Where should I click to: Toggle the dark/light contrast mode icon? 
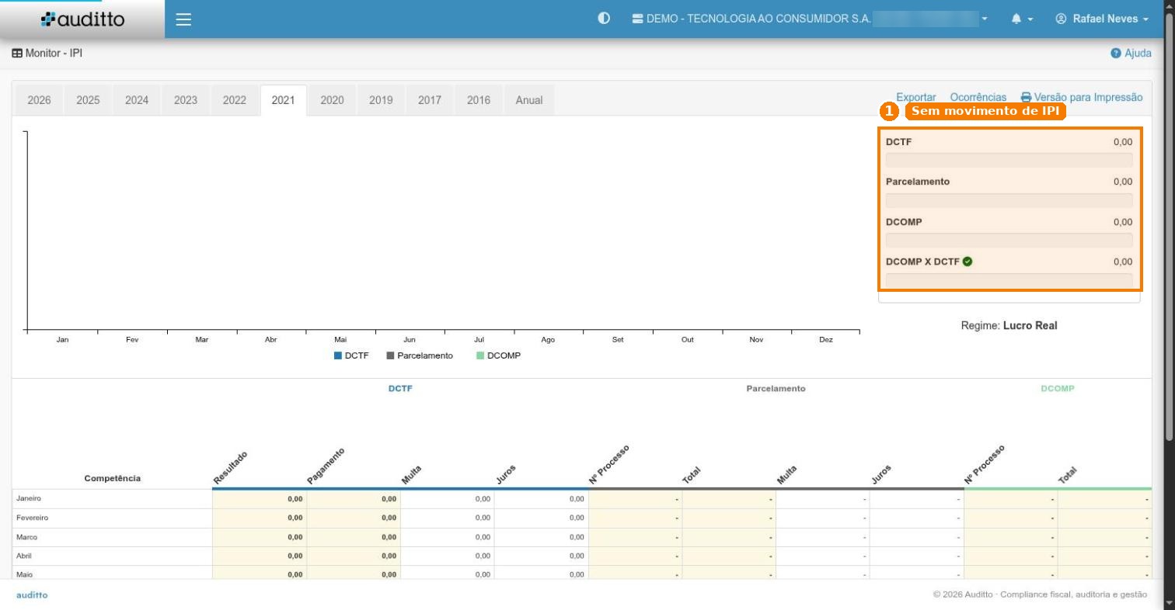(x=604, y=19)
